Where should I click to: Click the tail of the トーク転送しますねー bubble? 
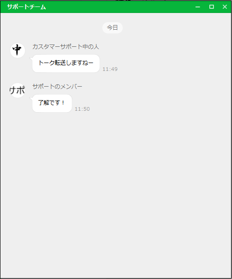[31, 58]
